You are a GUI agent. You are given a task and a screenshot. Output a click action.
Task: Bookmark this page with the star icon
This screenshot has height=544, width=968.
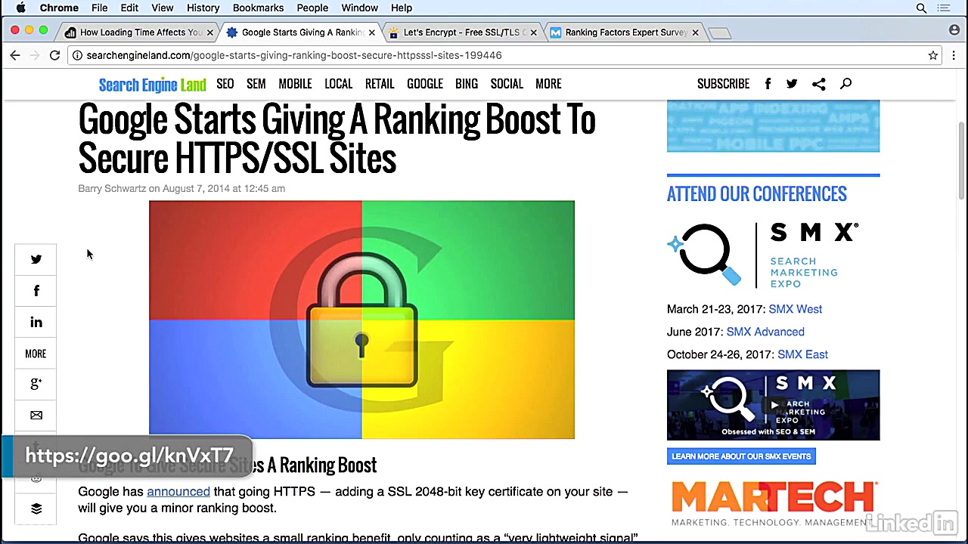coord(933,55)
